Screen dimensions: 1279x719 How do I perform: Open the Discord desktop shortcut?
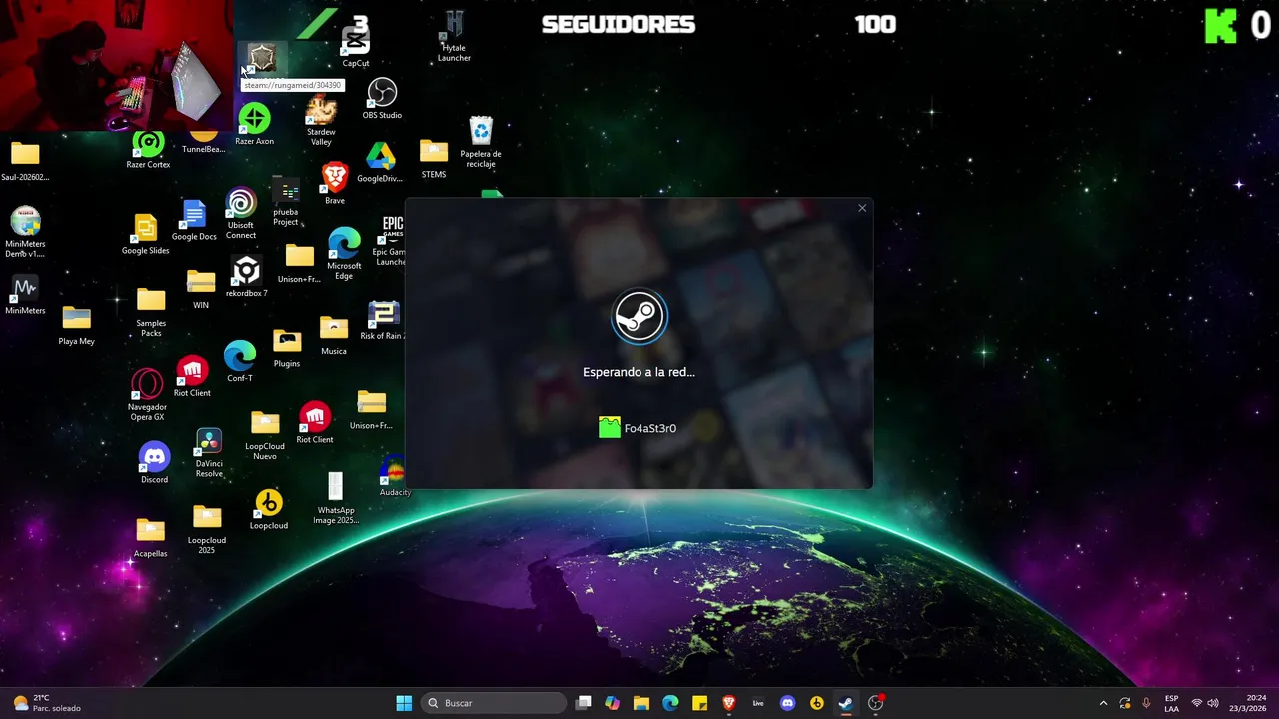[154, 464]
